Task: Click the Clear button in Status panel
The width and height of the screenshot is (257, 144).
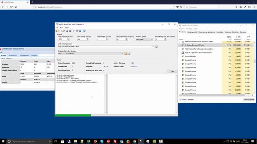Action: 172,71
